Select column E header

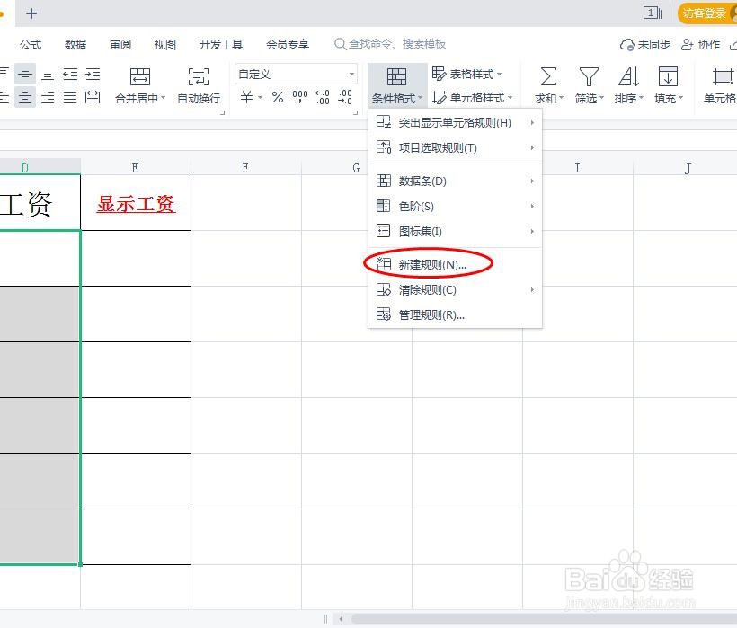[136, 167]
